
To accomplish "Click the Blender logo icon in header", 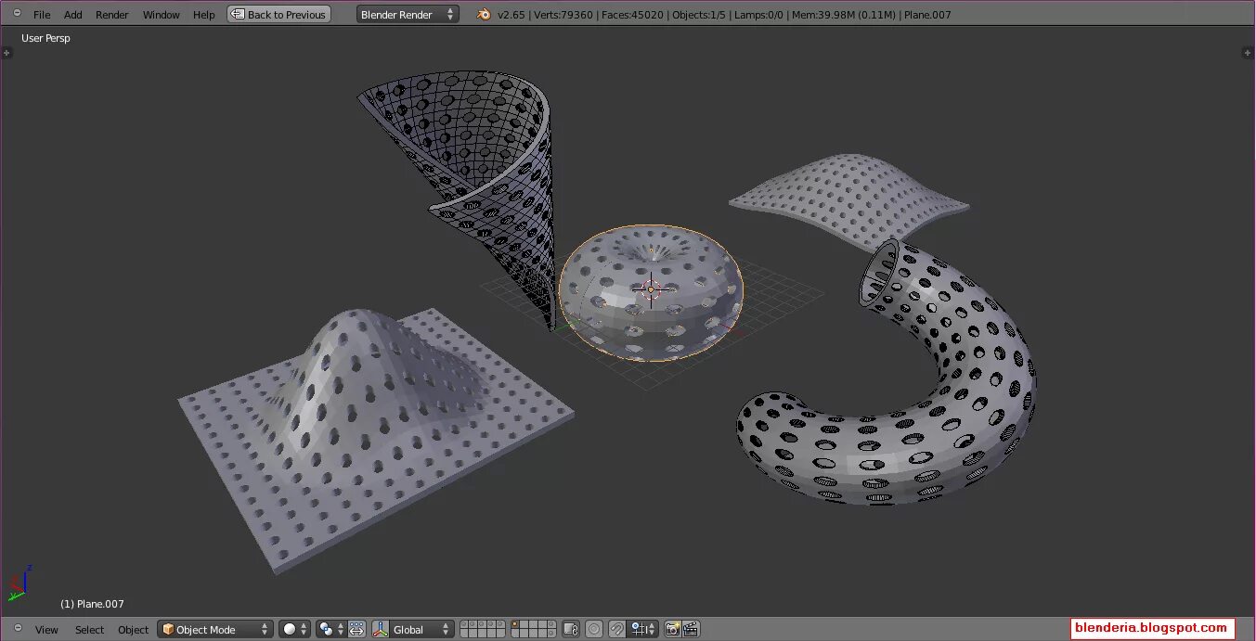I will coord(484,14).
